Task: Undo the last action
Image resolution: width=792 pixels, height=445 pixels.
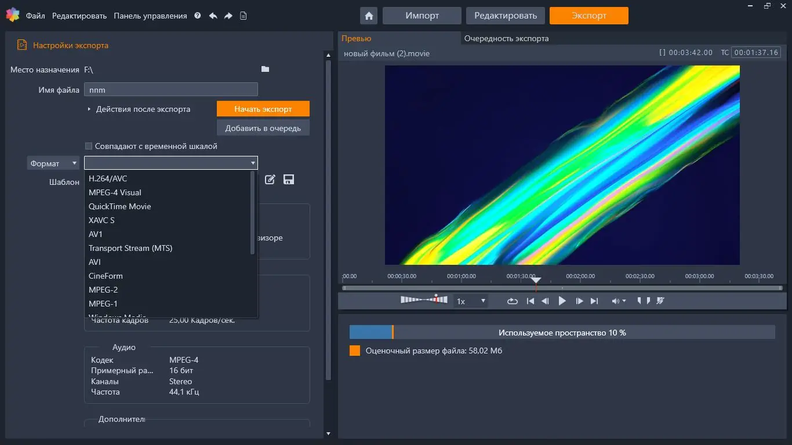Action: coord(213,16)
